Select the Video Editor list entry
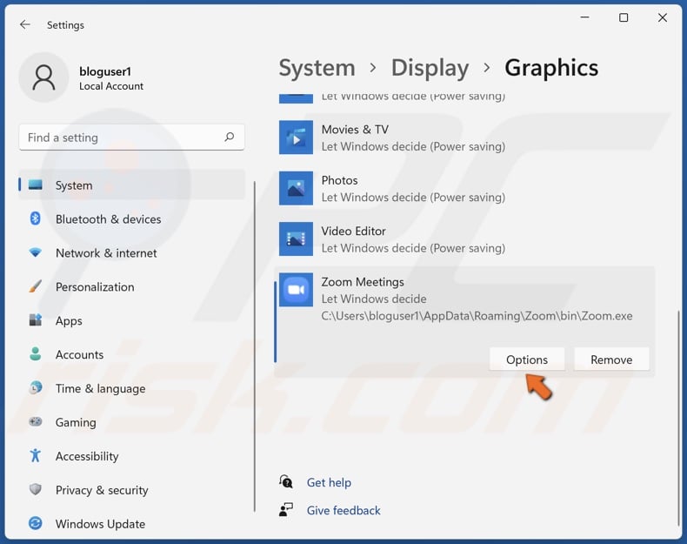The height and width of the screenshot is (544, 687). pyautogui.click(x=464, y=239)
